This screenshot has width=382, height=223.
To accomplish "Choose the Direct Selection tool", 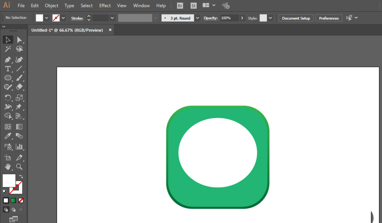I will click(19, 40).
